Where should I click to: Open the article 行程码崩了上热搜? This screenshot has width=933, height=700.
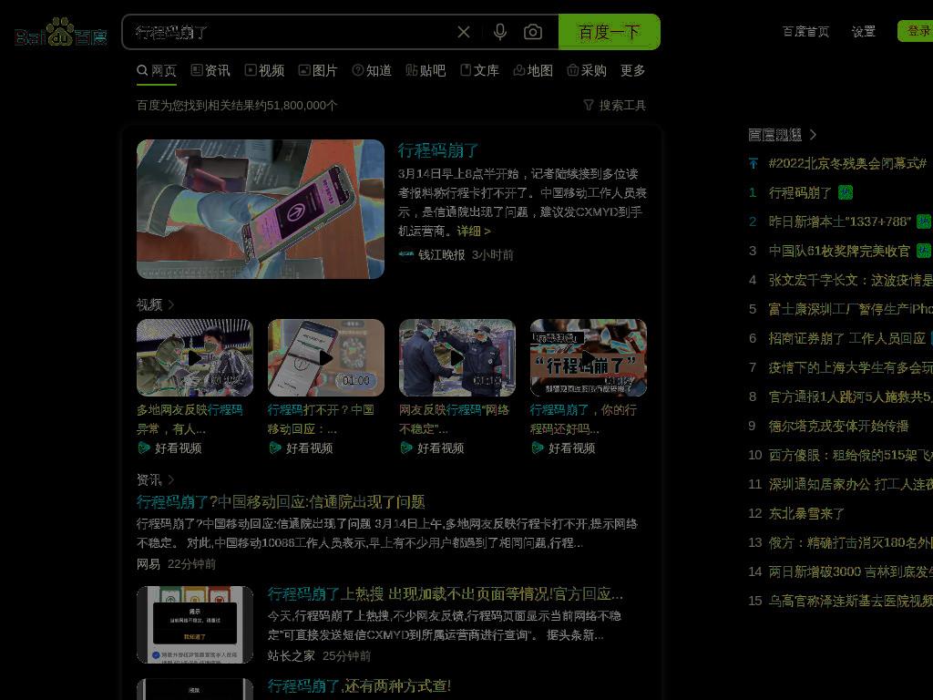(445, 594)
